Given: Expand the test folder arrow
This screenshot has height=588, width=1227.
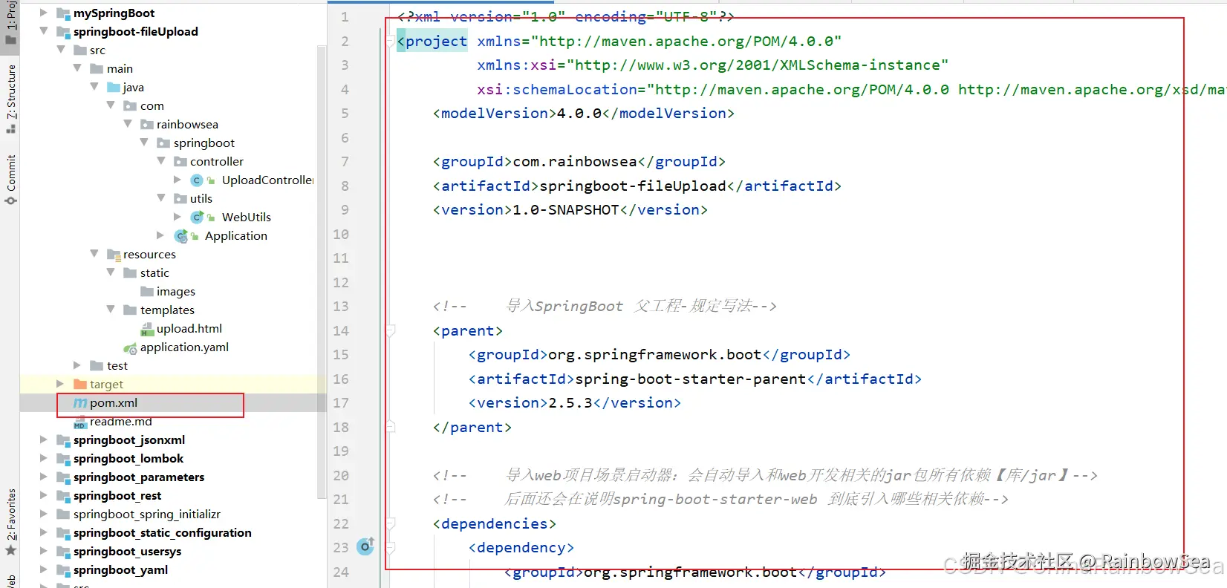Looking at the screenshot, I should coord(77,365).
